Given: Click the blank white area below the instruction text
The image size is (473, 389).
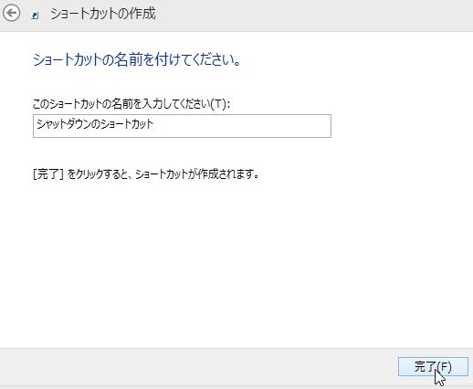Looking at the screenshot, I should 213,258.
